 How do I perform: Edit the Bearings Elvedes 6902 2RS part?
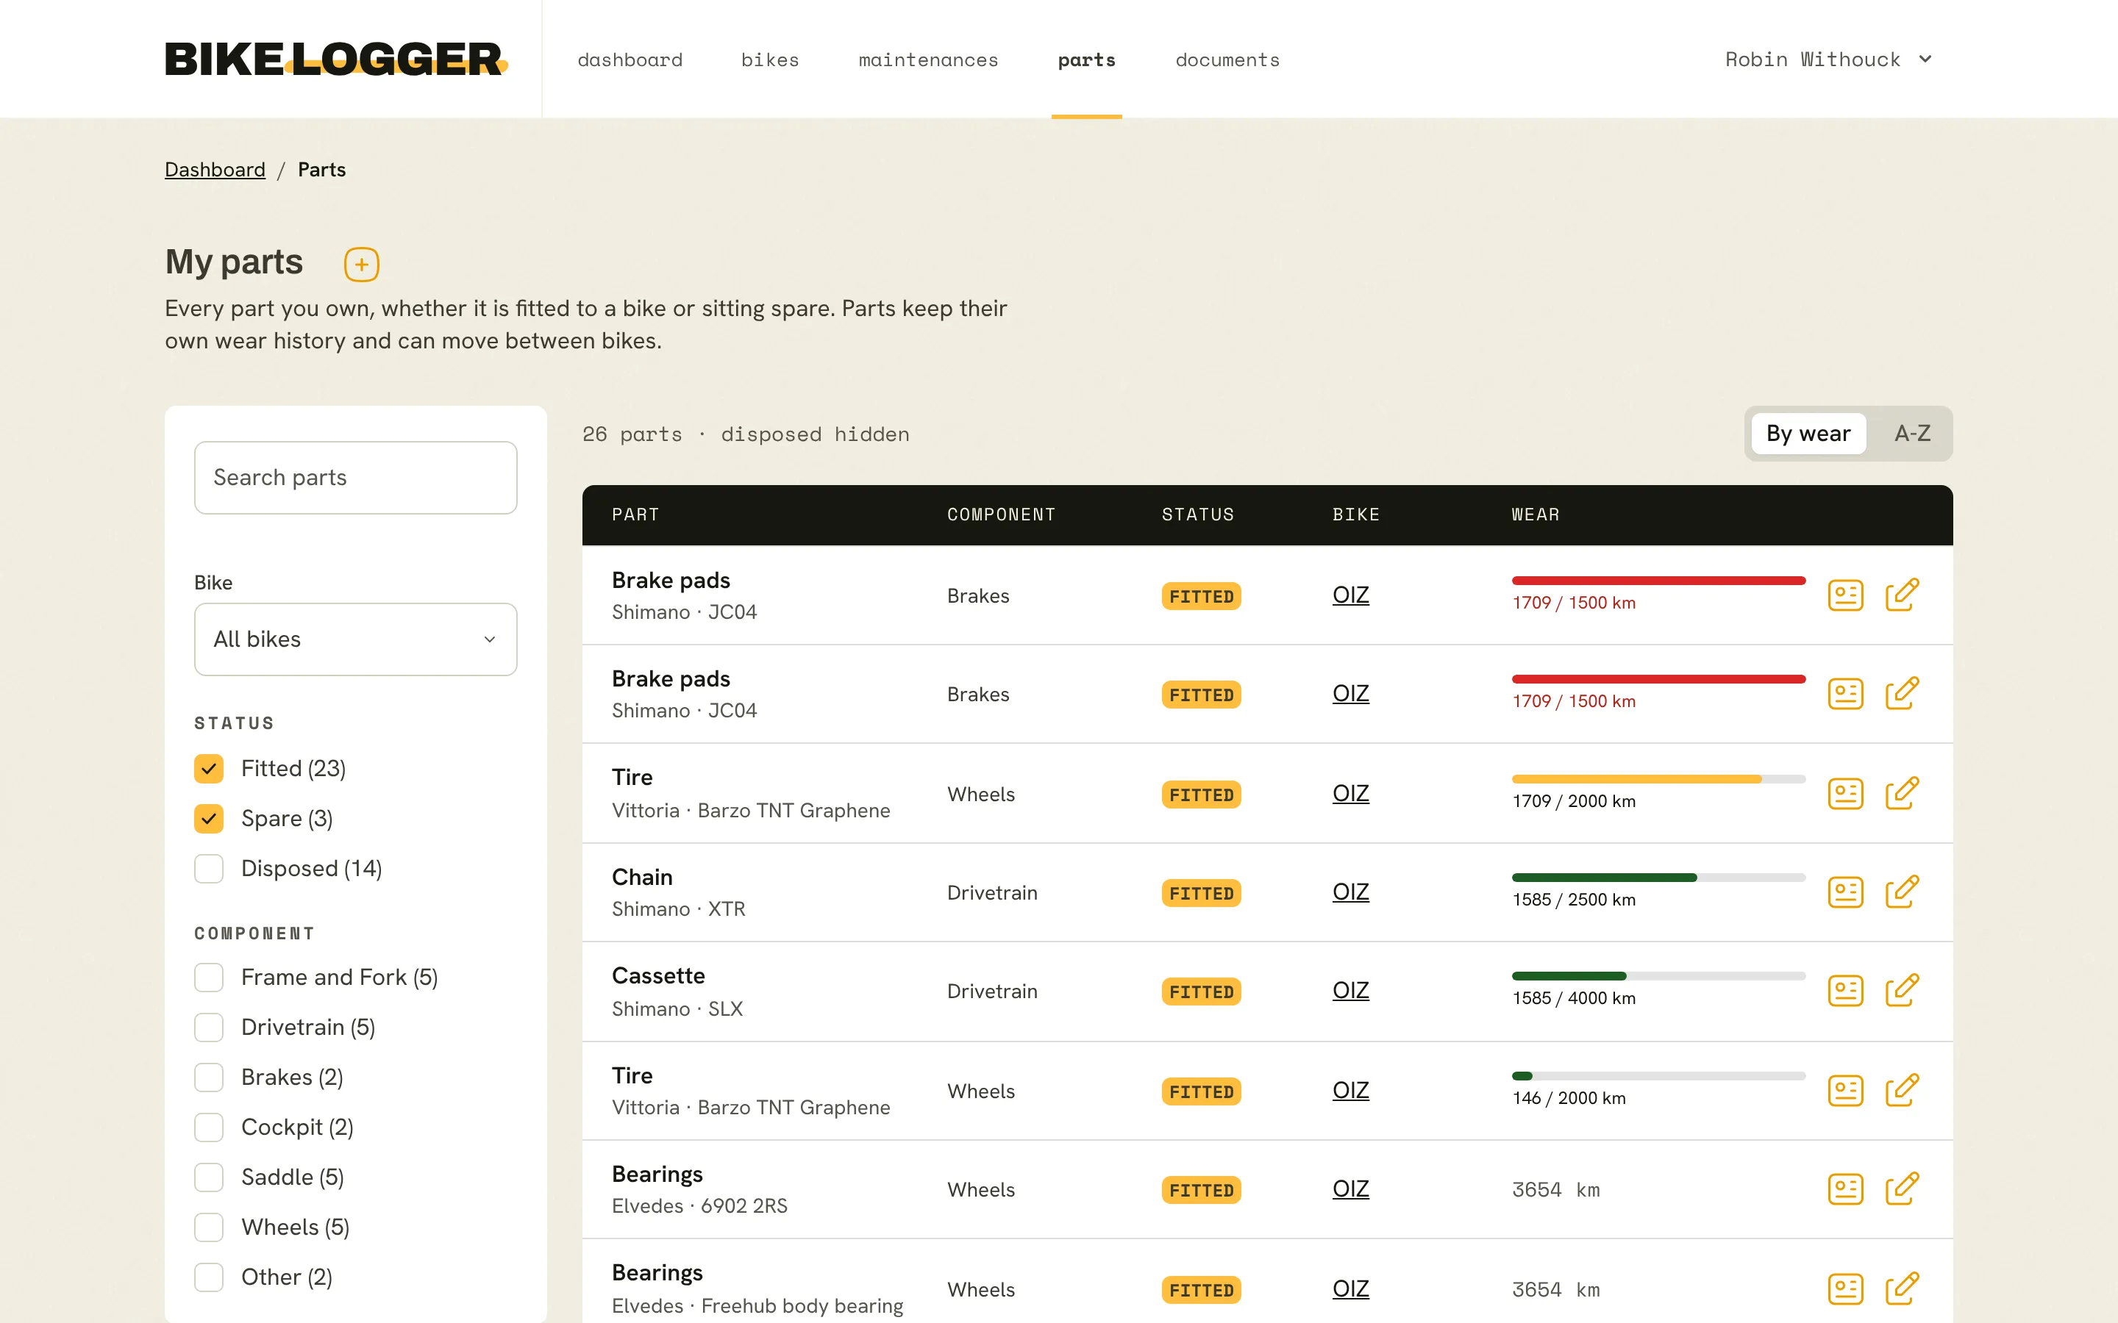point(1902,1189)
